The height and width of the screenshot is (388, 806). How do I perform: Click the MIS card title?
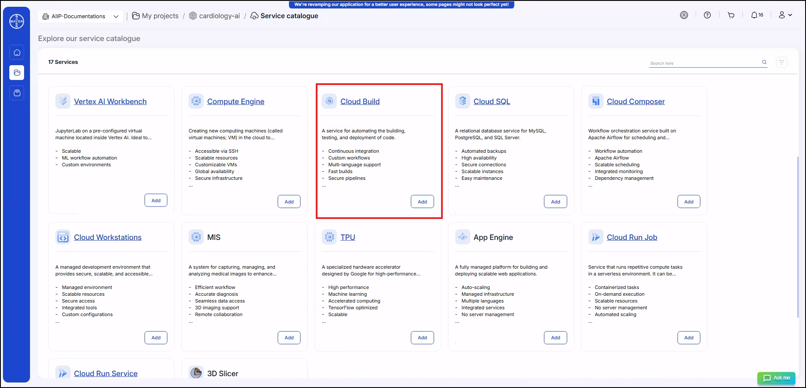click(x=214, y=237)
